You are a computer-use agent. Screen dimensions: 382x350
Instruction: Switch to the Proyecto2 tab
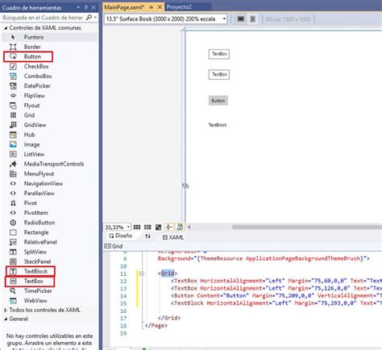click(x=179, y=7)
